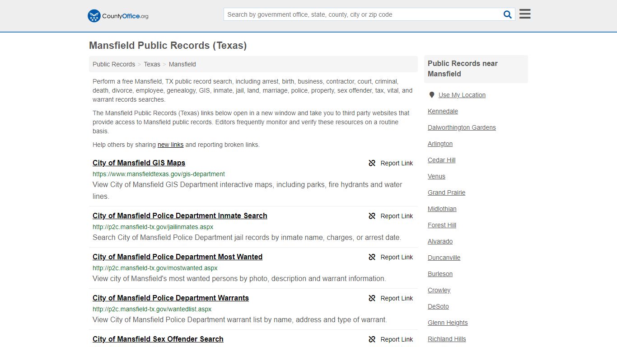Select Grand Prairie nearby link
The width and height of the screenshot is (617, 347).
(x=446, y=192)
